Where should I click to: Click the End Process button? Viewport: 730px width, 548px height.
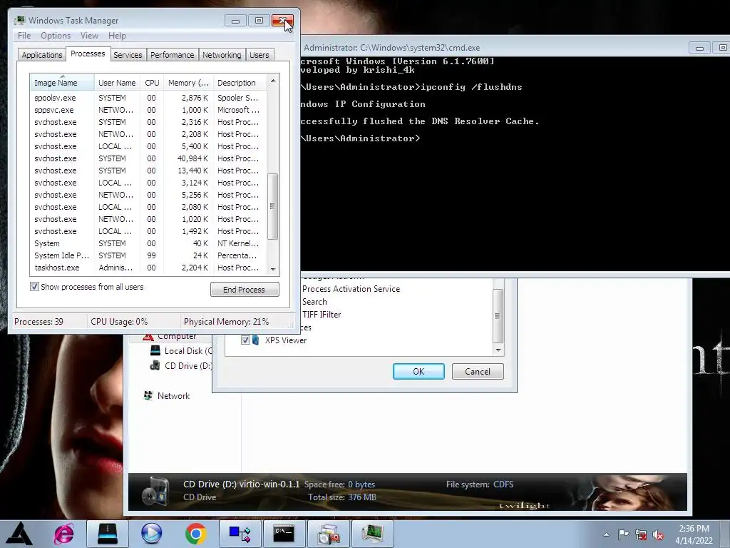[x=245, y=290]
